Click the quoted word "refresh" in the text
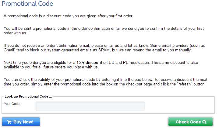 click(185, 84)
